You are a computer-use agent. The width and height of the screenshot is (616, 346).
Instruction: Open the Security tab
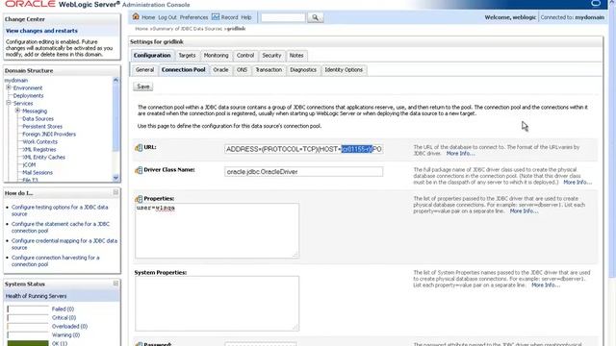point(271,56)
